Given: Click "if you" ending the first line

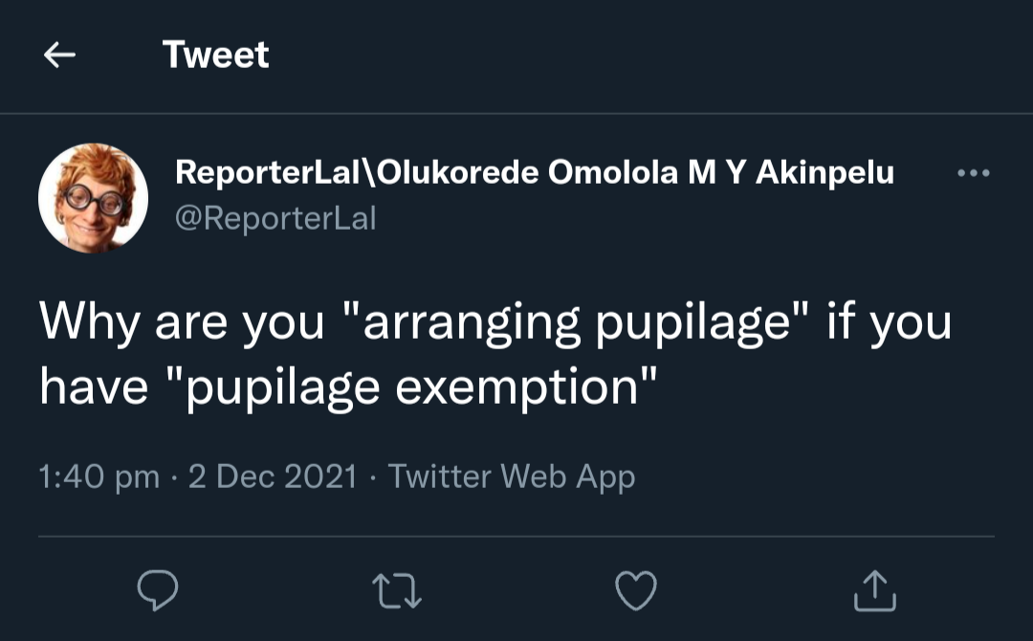Looking at the screenshot, I should tap(889, 323).
